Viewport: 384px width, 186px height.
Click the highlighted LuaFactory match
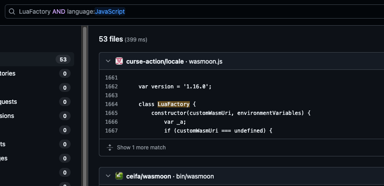click(173, 104)
